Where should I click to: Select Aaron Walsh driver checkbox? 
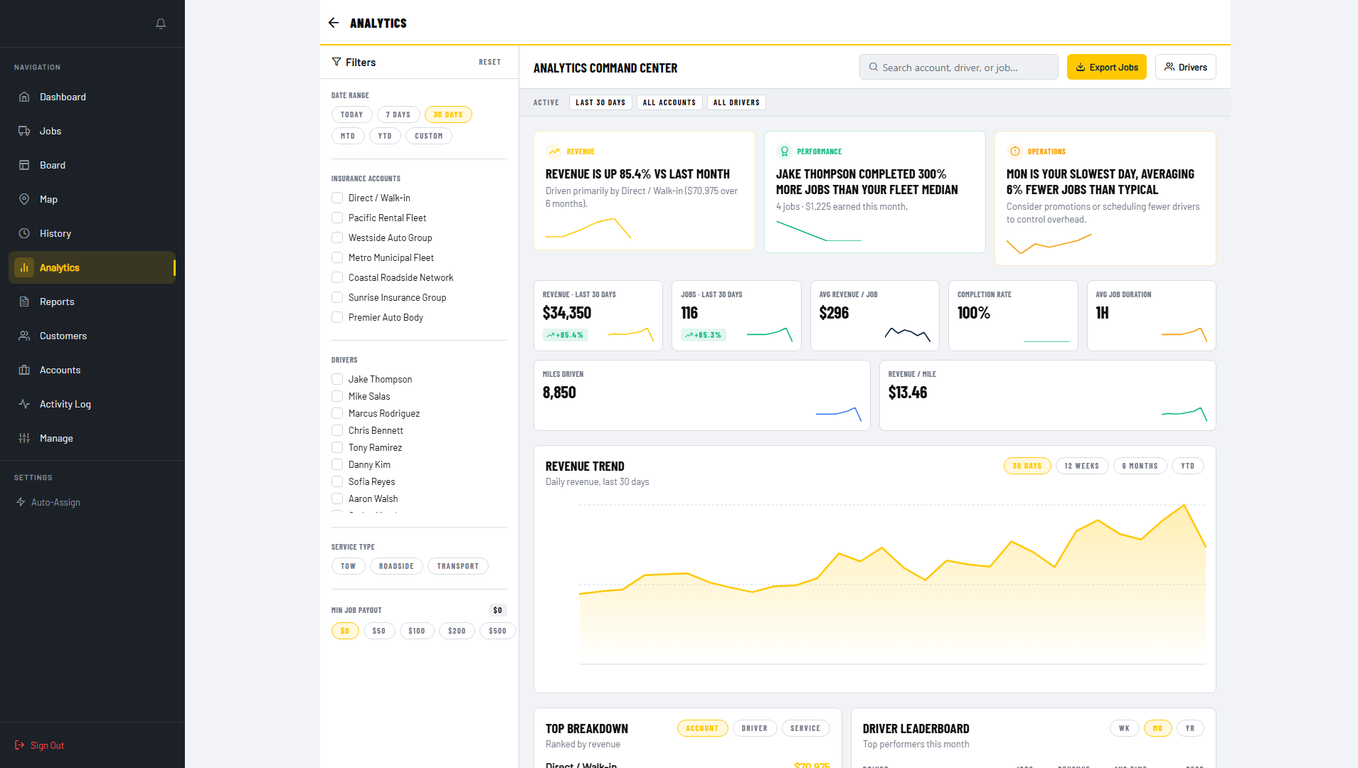coord(337,498)
